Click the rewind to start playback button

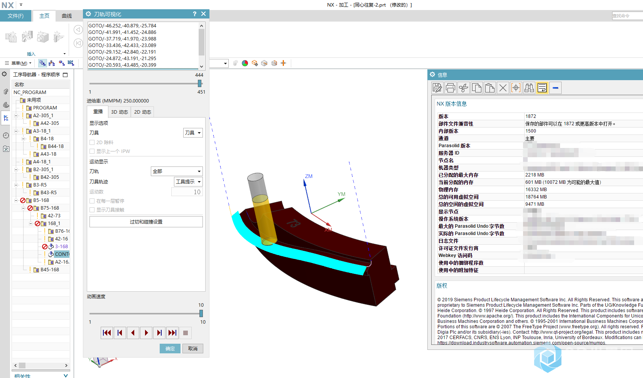click(x=107, y=333)
